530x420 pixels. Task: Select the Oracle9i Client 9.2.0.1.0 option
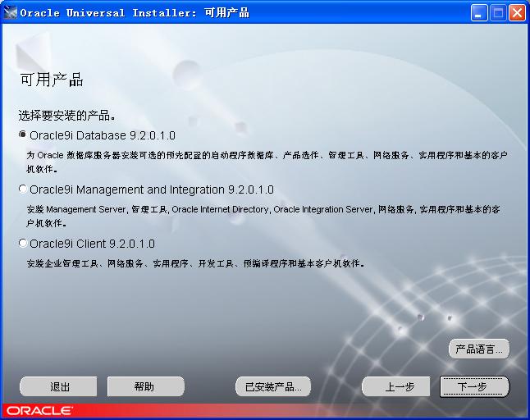click(x=23, y=243)
